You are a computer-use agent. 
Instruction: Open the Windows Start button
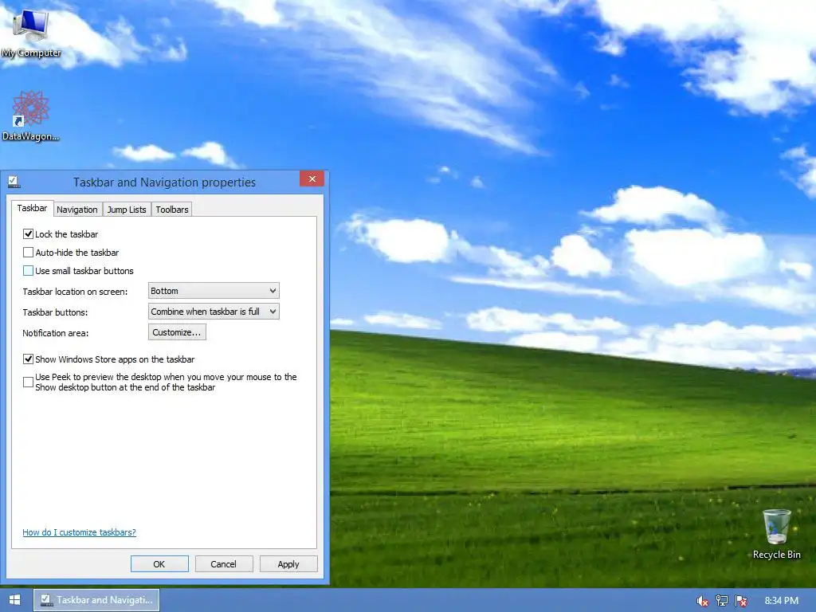point(14,600)
